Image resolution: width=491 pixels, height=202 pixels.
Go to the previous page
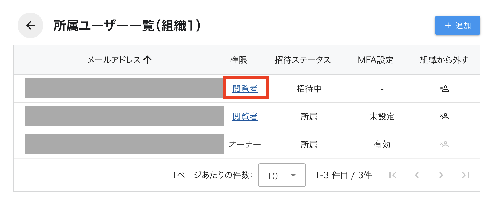click(x=417, y=175)
